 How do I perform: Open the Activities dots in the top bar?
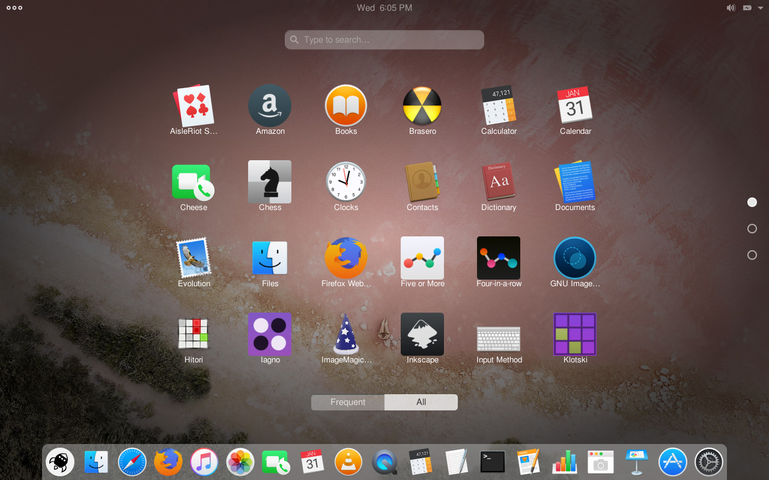pos(14,8)
